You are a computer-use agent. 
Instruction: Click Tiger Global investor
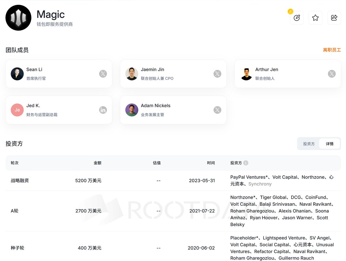[x=273, y=197]
